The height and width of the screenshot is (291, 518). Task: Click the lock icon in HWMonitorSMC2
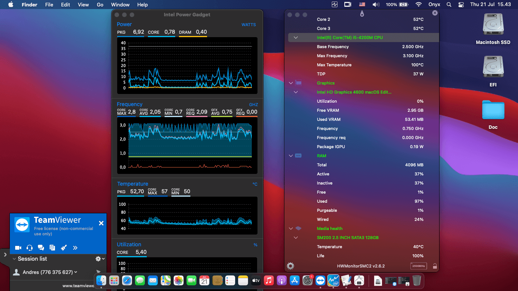(435, 266)
